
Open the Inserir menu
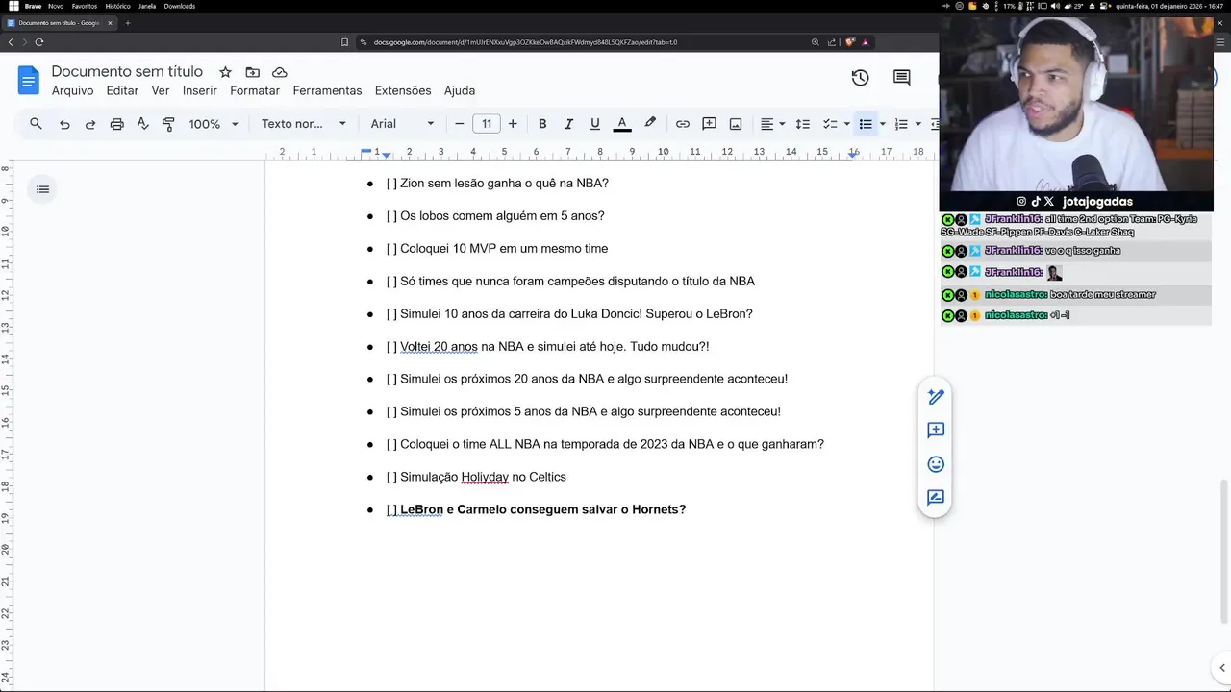click(x=200, y=90)
